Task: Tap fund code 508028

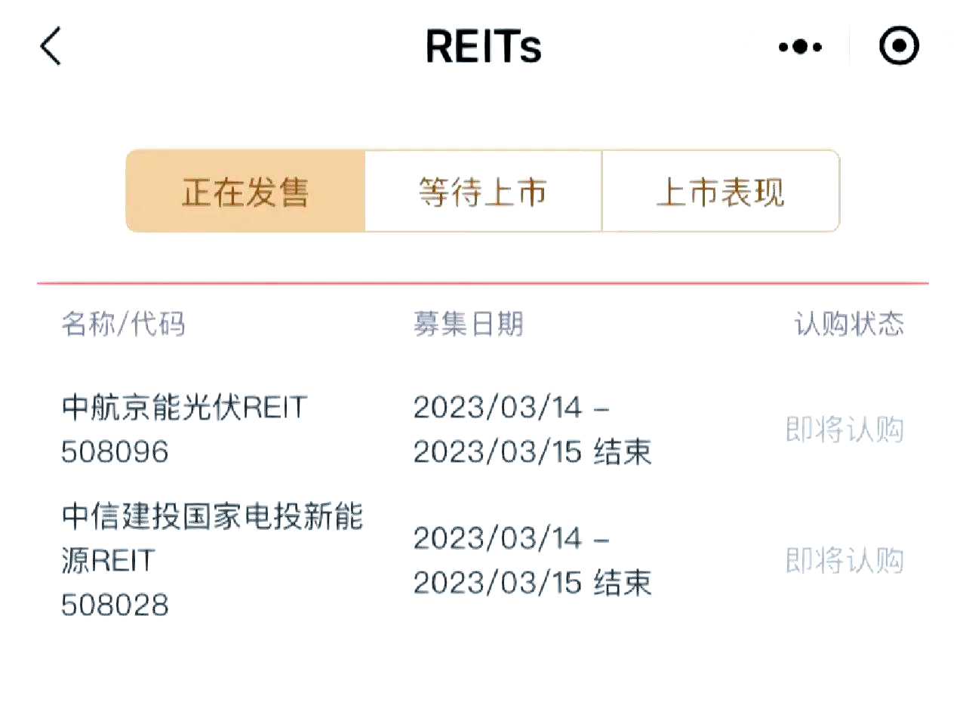Action: coord(115,605)
